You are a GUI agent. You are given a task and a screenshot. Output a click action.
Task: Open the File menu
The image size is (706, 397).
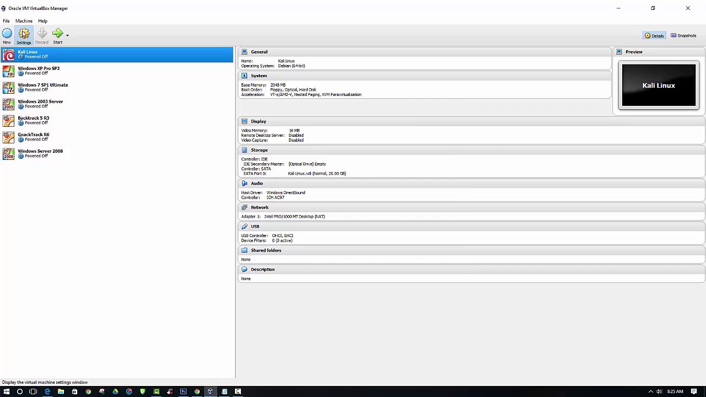[x=6, y=21]
